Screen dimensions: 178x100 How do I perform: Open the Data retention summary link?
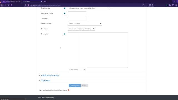tap(46, 97)
